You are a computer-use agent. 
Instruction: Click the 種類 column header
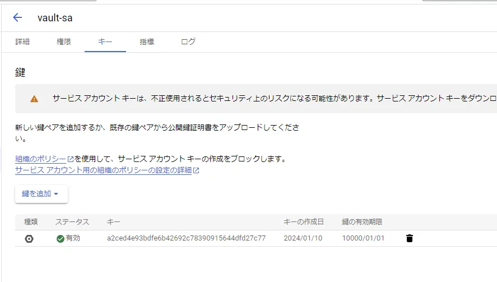pyautogui.click(x=31, y=222)
